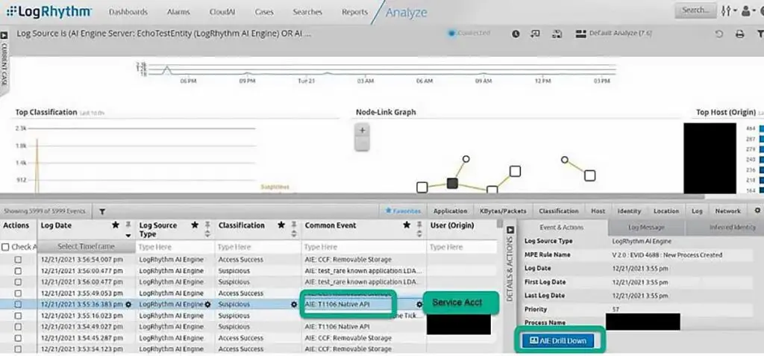Check the 3:55:49.053 pm event row
This screenshot has width=764, height=356.
(18, 293)
